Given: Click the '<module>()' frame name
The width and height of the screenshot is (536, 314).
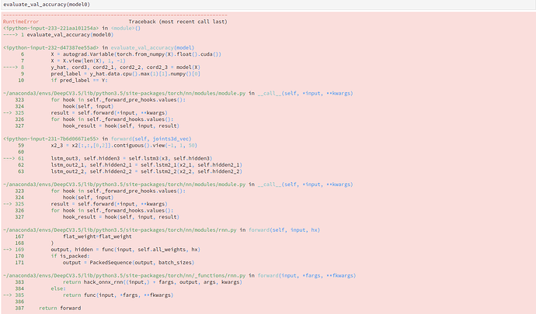Looking at the screenshot, I should click(126, 28).
